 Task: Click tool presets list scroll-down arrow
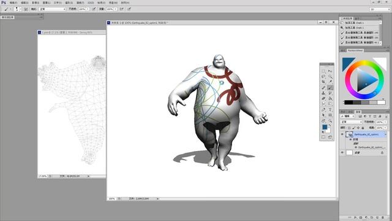380,43
